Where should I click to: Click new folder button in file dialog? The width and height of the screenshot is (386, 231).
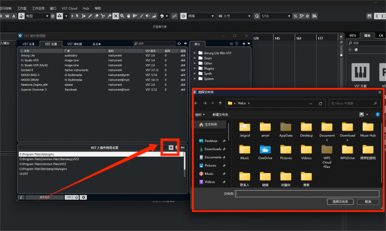(220, 115)
